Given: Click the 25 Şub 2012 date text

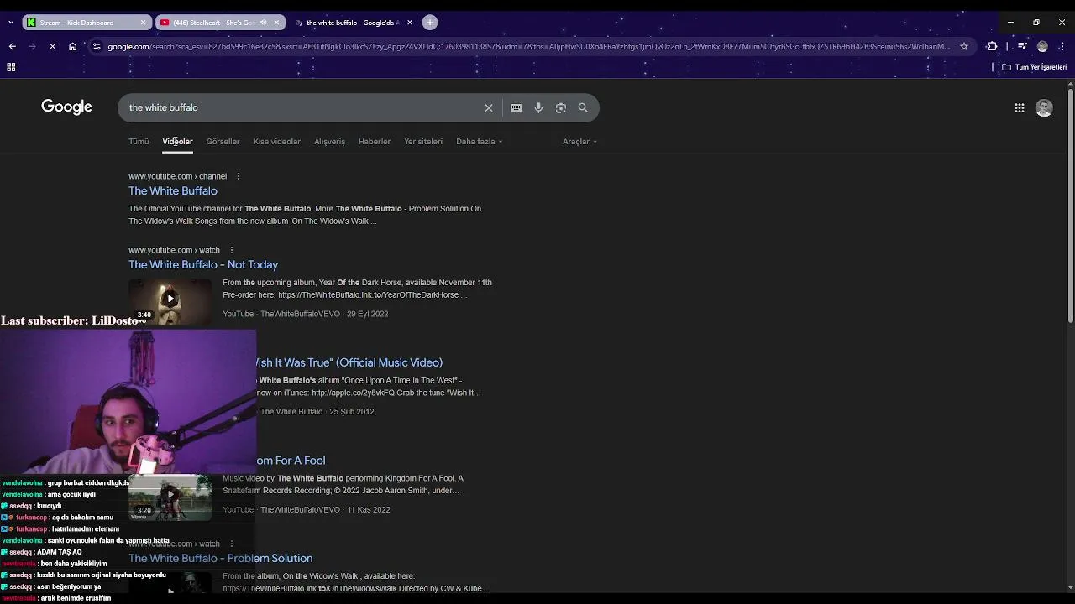Looking at the screenshot, I should pyautogui.click(x=352, y=412).
